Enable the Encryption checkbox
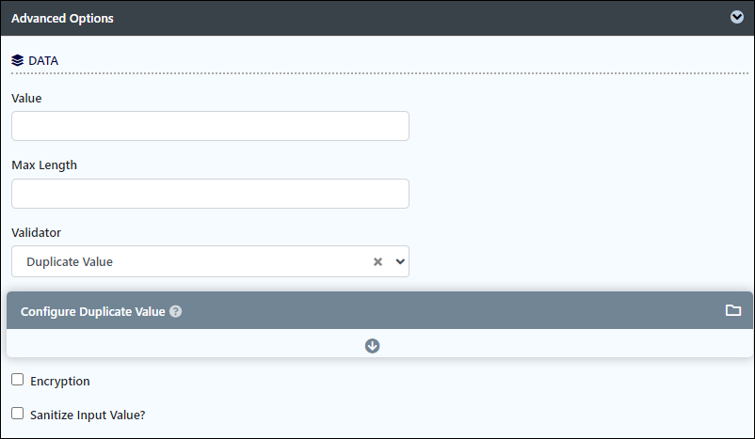The height and width of the screenshot is (439, 755). [x=17, y=380]
